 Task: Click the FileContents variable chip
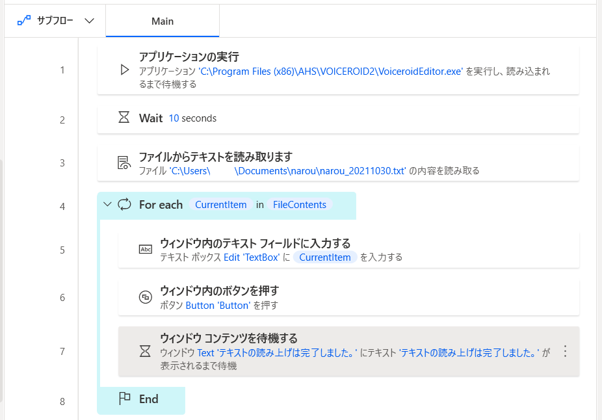(300, 205)
